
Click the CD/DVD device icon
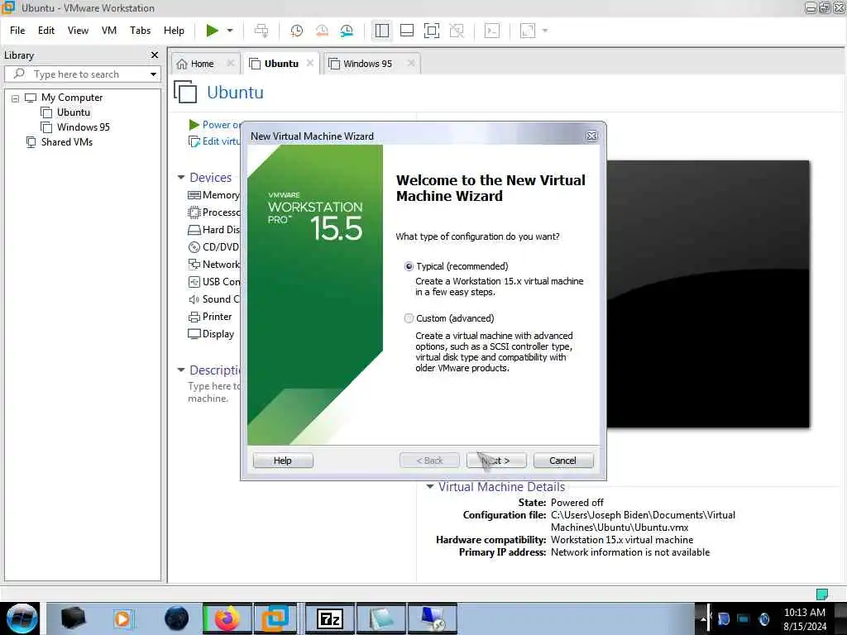(x=194, y=247)
